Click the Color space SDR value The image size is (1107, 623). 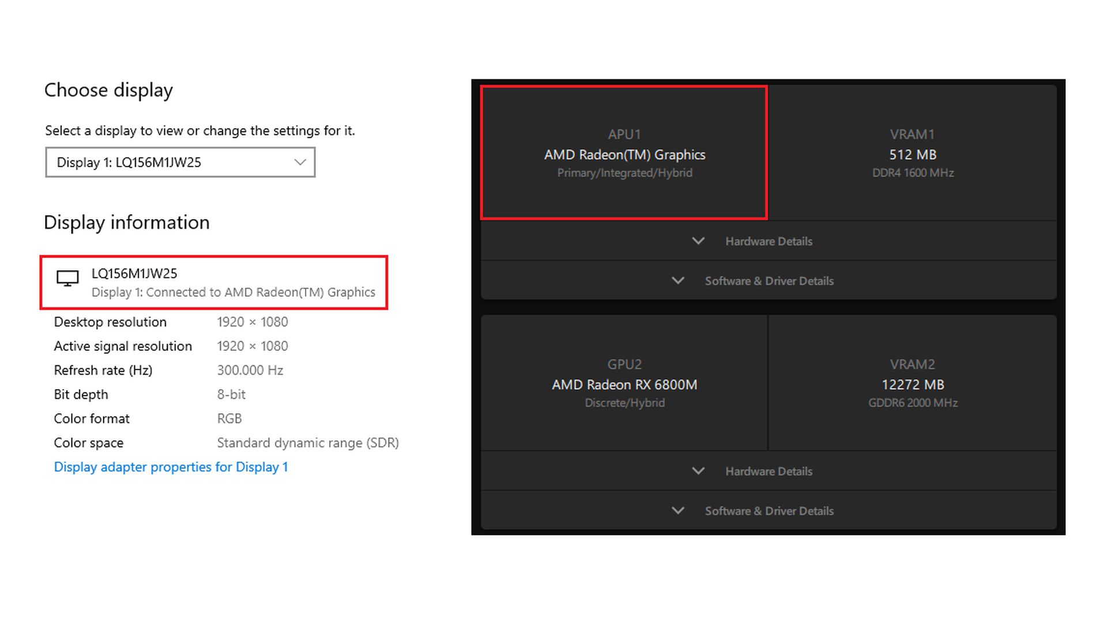tap(308, 443)
